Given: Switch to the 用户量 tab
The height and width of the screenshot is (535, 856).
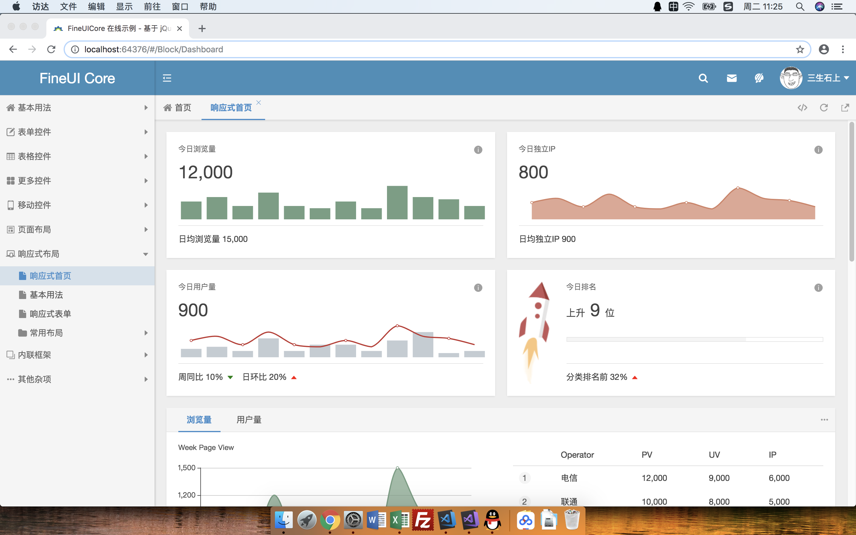Looking at the screenshot, I should (249, 420).
